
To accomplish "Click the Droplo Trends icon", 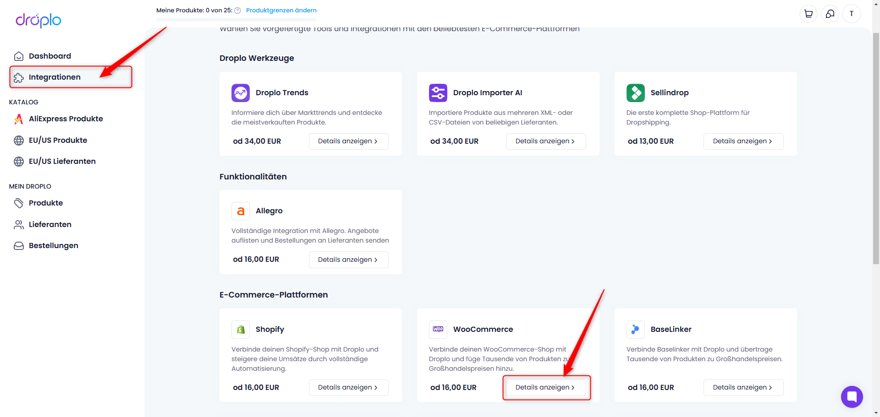I will (241, 93).
